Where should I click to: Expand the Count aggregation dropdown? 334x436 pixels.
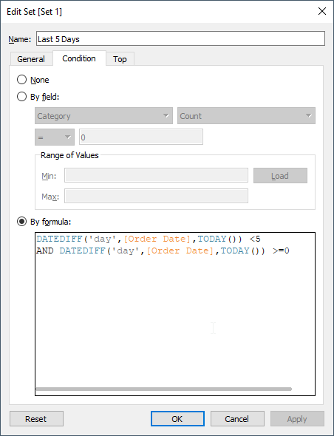tap(246, 116)
